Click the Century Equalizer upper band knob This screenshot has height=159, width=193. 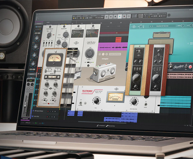pos(66,35)
